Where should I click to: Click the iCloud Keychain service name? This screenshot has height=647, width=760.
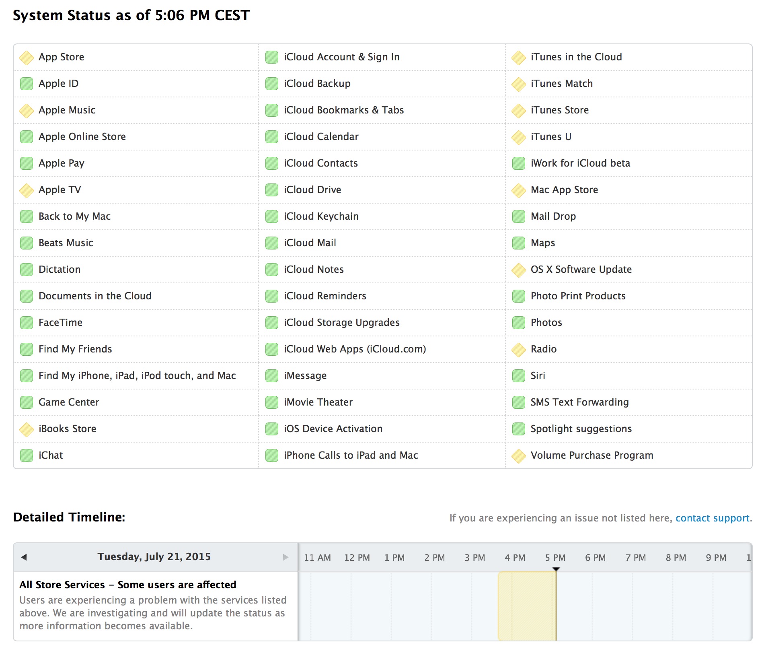coord(321,216)
